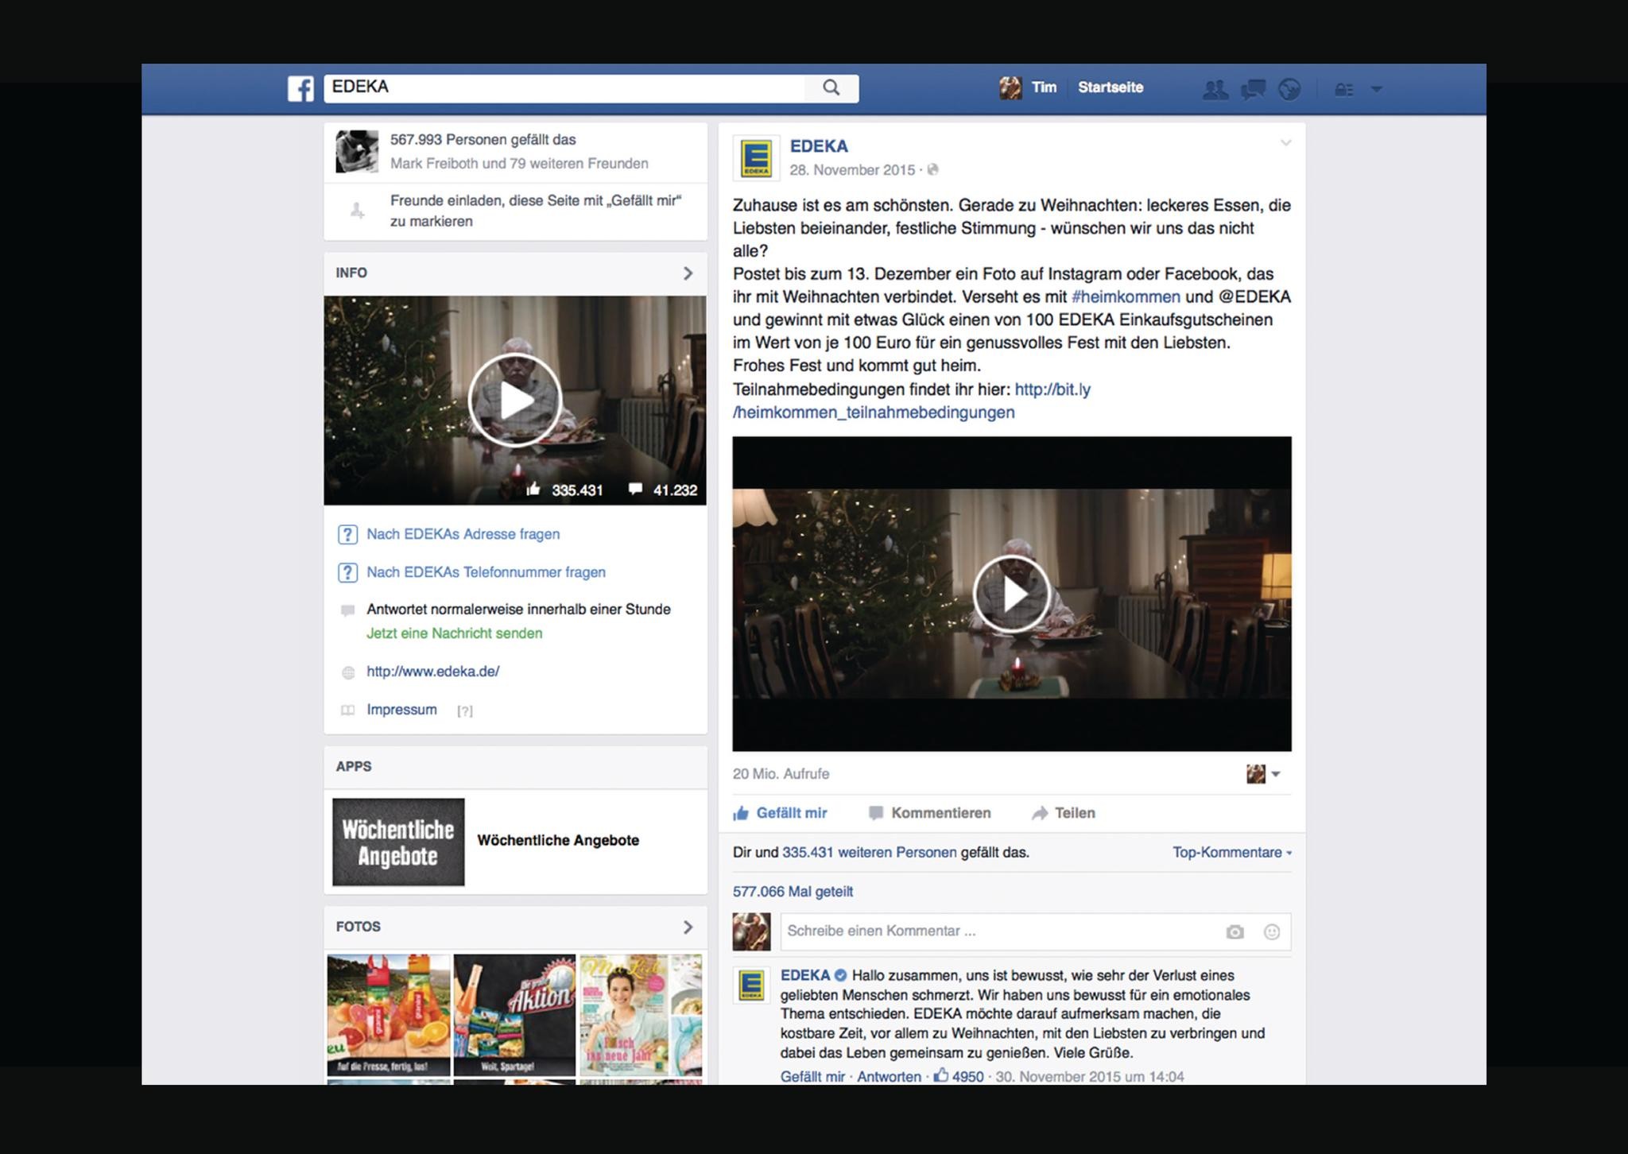Open the Wöchentliche Angebote app thumbnail
Image resolution: width=1628 pixels, height=1154 pixels.
398,842
